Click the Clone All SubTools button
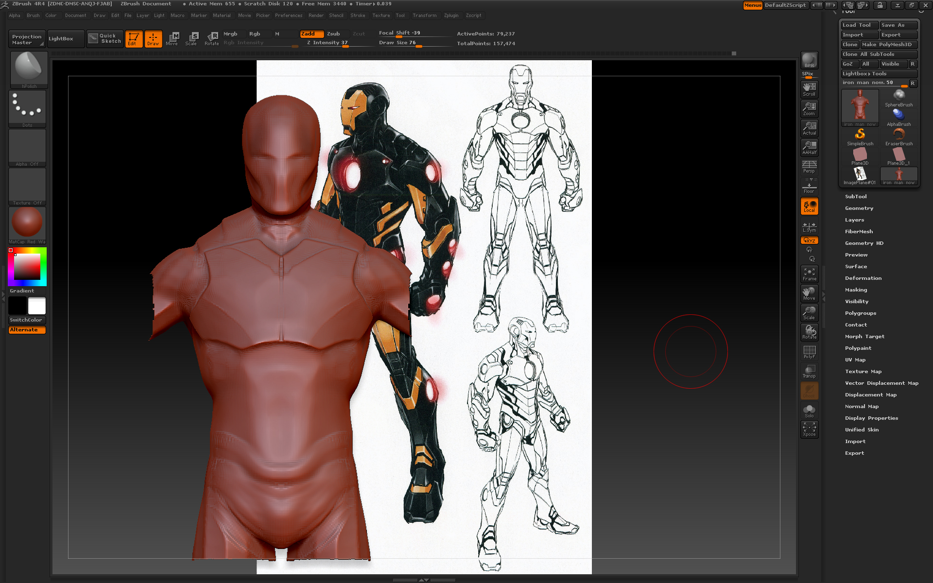933x583 pixels. [879, 54]
